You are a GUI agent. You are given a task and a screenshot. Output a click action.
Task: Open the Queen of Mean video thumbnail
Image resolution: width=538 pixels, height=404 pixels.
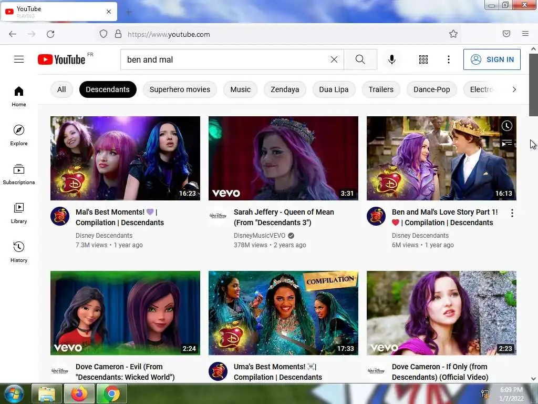[x=283, y=158]
